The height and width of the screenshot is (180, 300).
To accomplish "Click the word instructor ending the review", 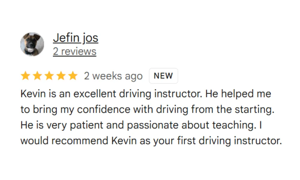I will pyautogui.click(x=258, y=141).
